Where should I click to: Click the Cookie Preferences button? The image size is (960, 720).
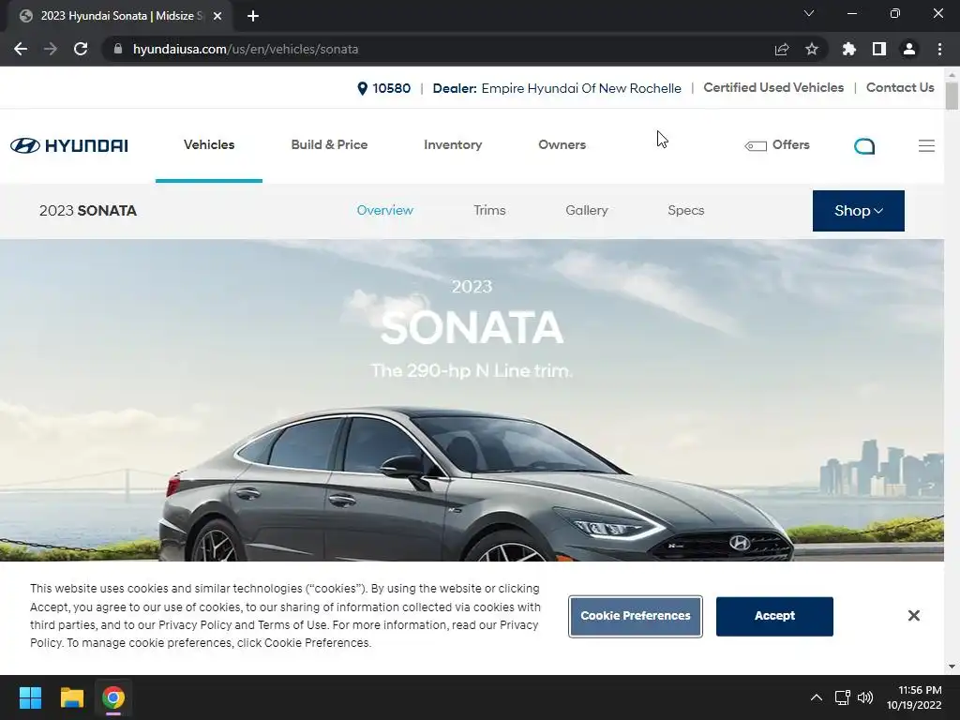coord(636,616)
